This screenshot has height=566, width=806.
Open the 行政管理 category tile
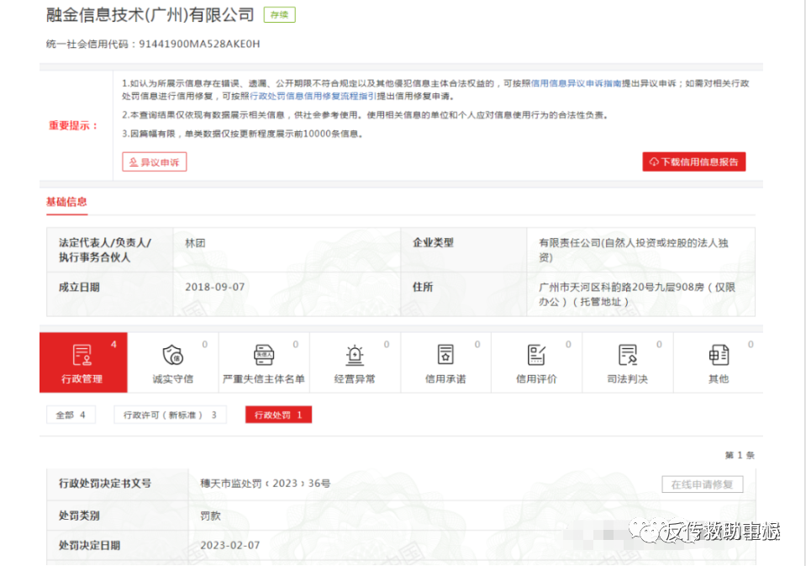click(83, 362)
